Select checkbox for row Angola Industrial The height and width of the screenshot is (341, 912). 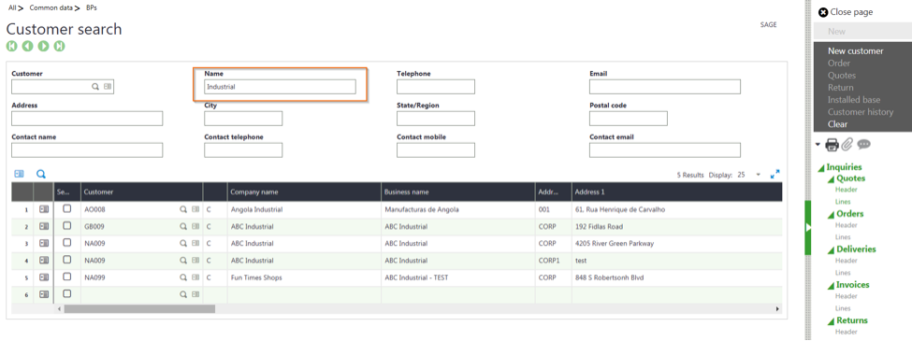(x=67, y=208)
